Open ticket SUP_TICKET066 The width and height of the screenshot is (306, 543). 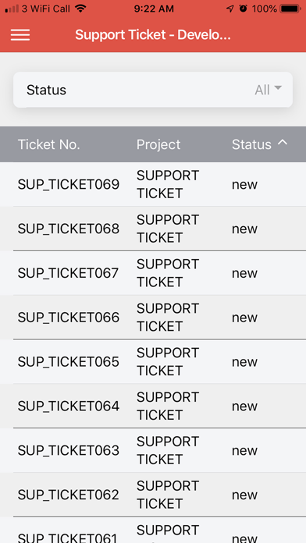point(153,318)
